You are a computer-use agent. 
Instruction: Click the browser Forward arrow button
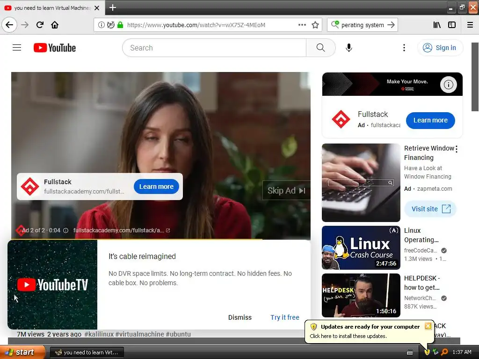pyautogui.click(x=25, y=25)
